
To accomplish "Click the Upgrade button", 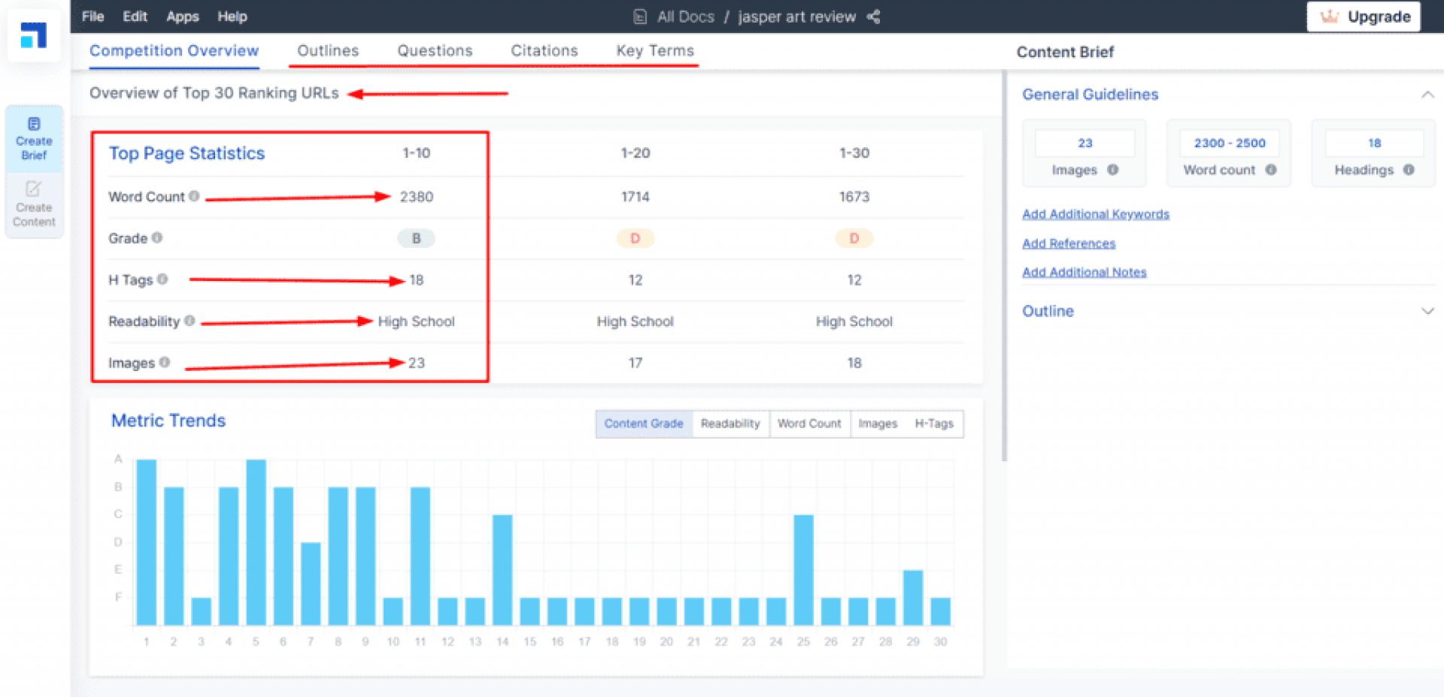I will point(1363,17).
